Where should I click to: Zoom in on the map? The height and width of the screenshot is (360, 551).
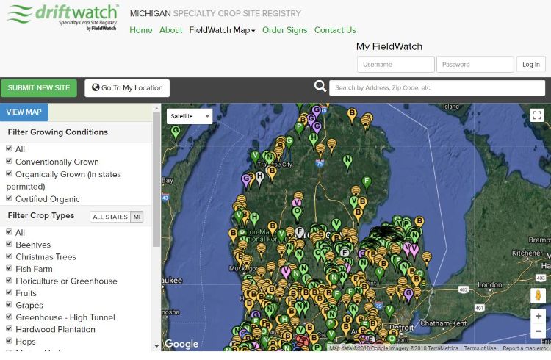(x=539, y=316)
